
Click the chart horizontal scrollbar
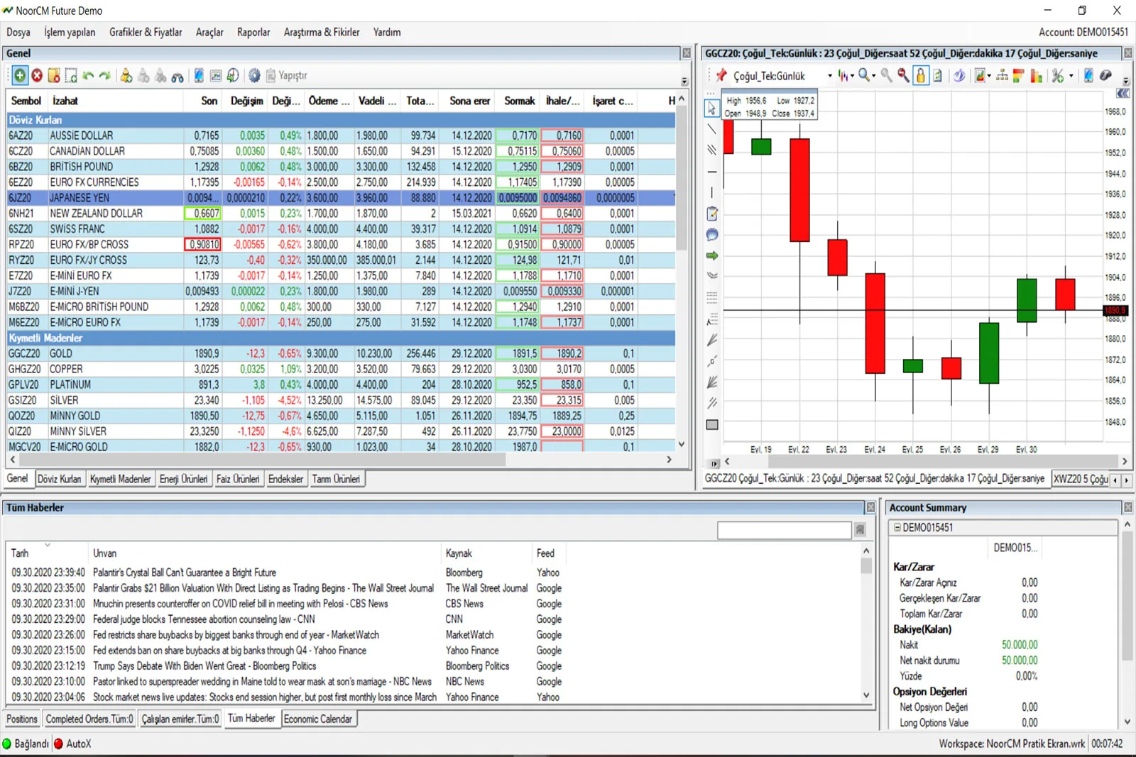coord(923,461)
